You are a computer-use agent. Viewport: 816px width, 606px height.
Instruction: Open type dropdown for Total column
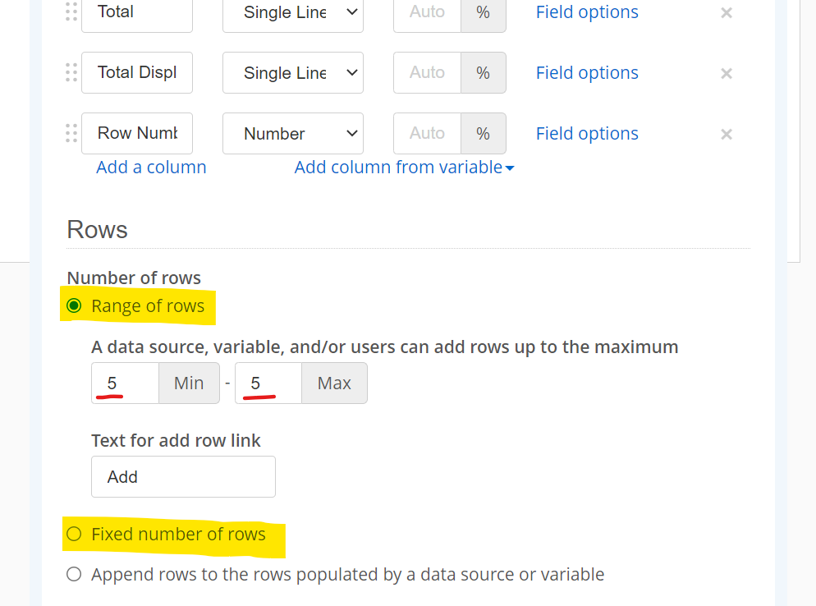click(x=293, y=12)
